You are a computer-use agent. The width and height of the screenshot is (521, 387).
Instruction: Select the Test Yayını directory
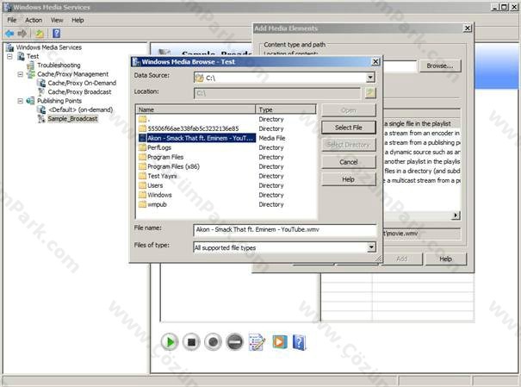click(158, 176)
